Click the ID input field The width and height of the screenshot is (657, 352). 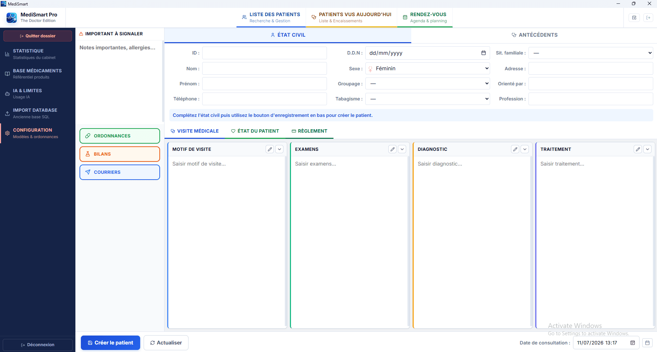tap(264, 53)
